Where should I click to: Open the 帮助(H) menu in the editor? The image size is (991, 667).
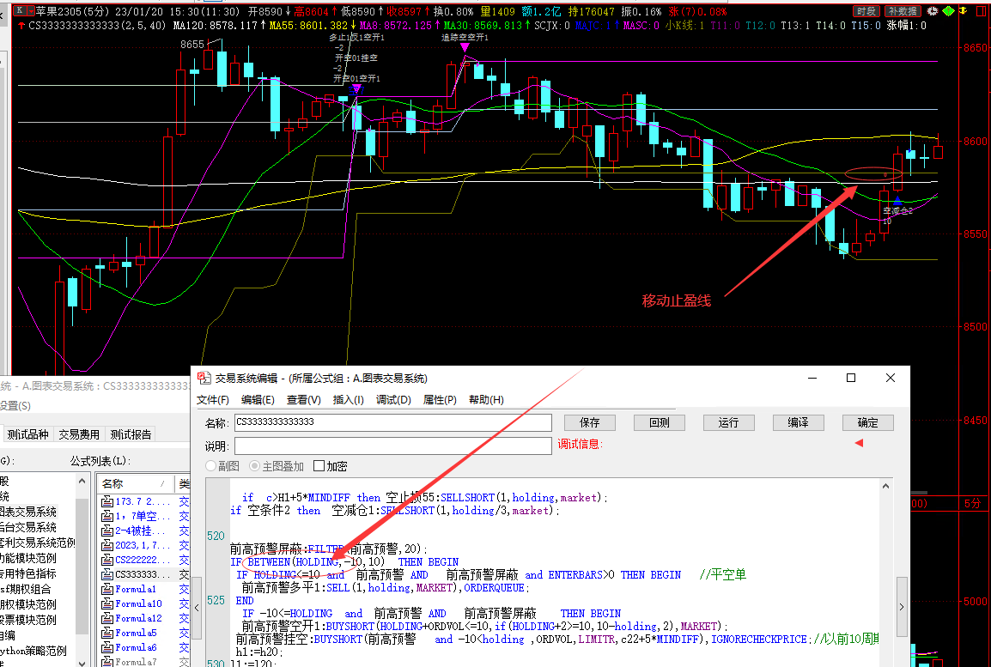point(486,400)
